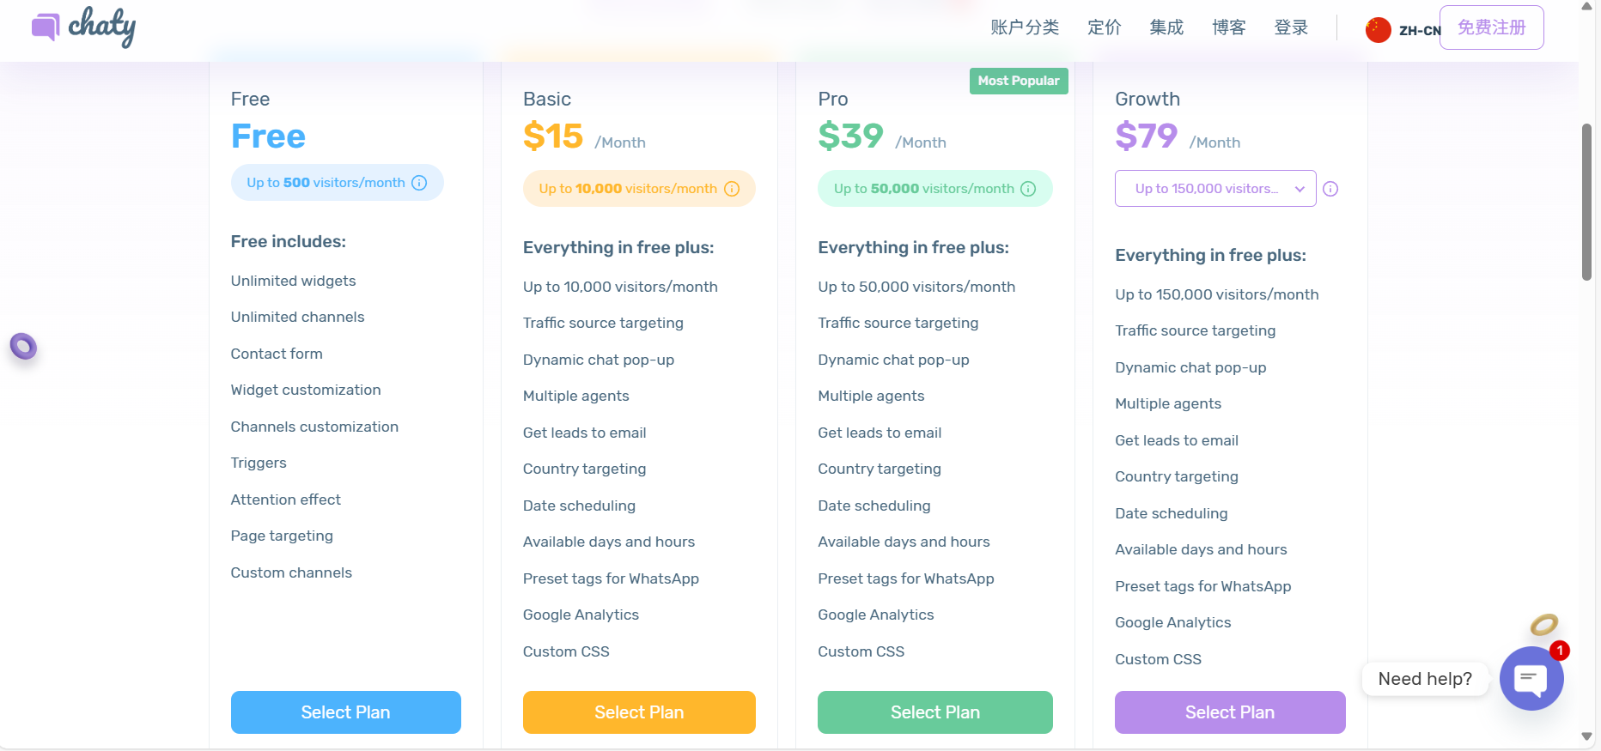Click the info icon beside 500 visitors/month
Viewport: 1601px width, 751px height.
(419, 183)
